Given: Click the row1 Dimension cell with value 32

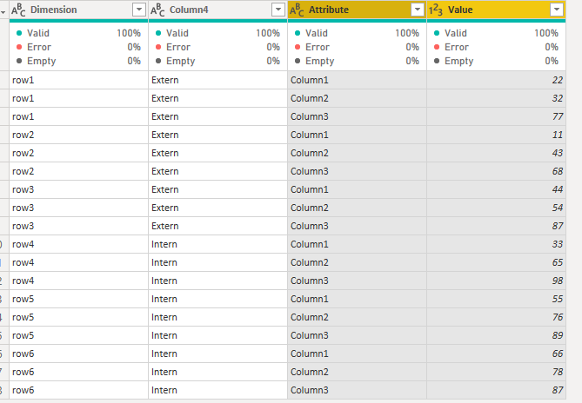Looking at the screenshot, I should tap(78, 98).
